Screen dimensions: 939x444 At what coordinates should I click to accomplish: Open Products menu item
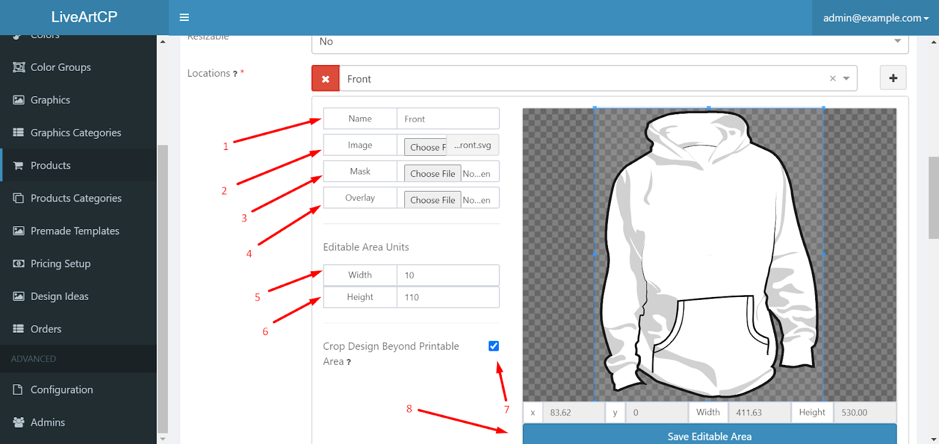pyautogui.click(x=78, y=165)
